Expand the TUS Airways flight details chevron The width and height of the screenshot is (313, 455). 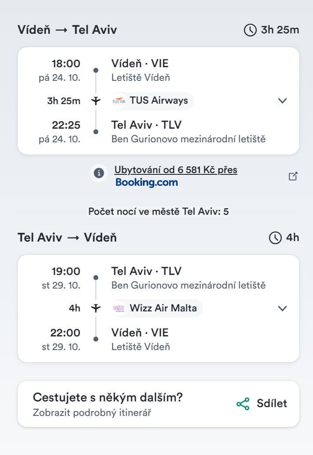coord(283,101)
